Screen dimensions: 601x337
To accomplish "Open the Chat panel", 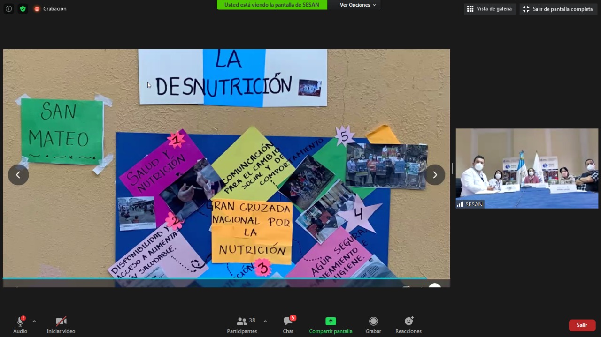I will point(288,322).
